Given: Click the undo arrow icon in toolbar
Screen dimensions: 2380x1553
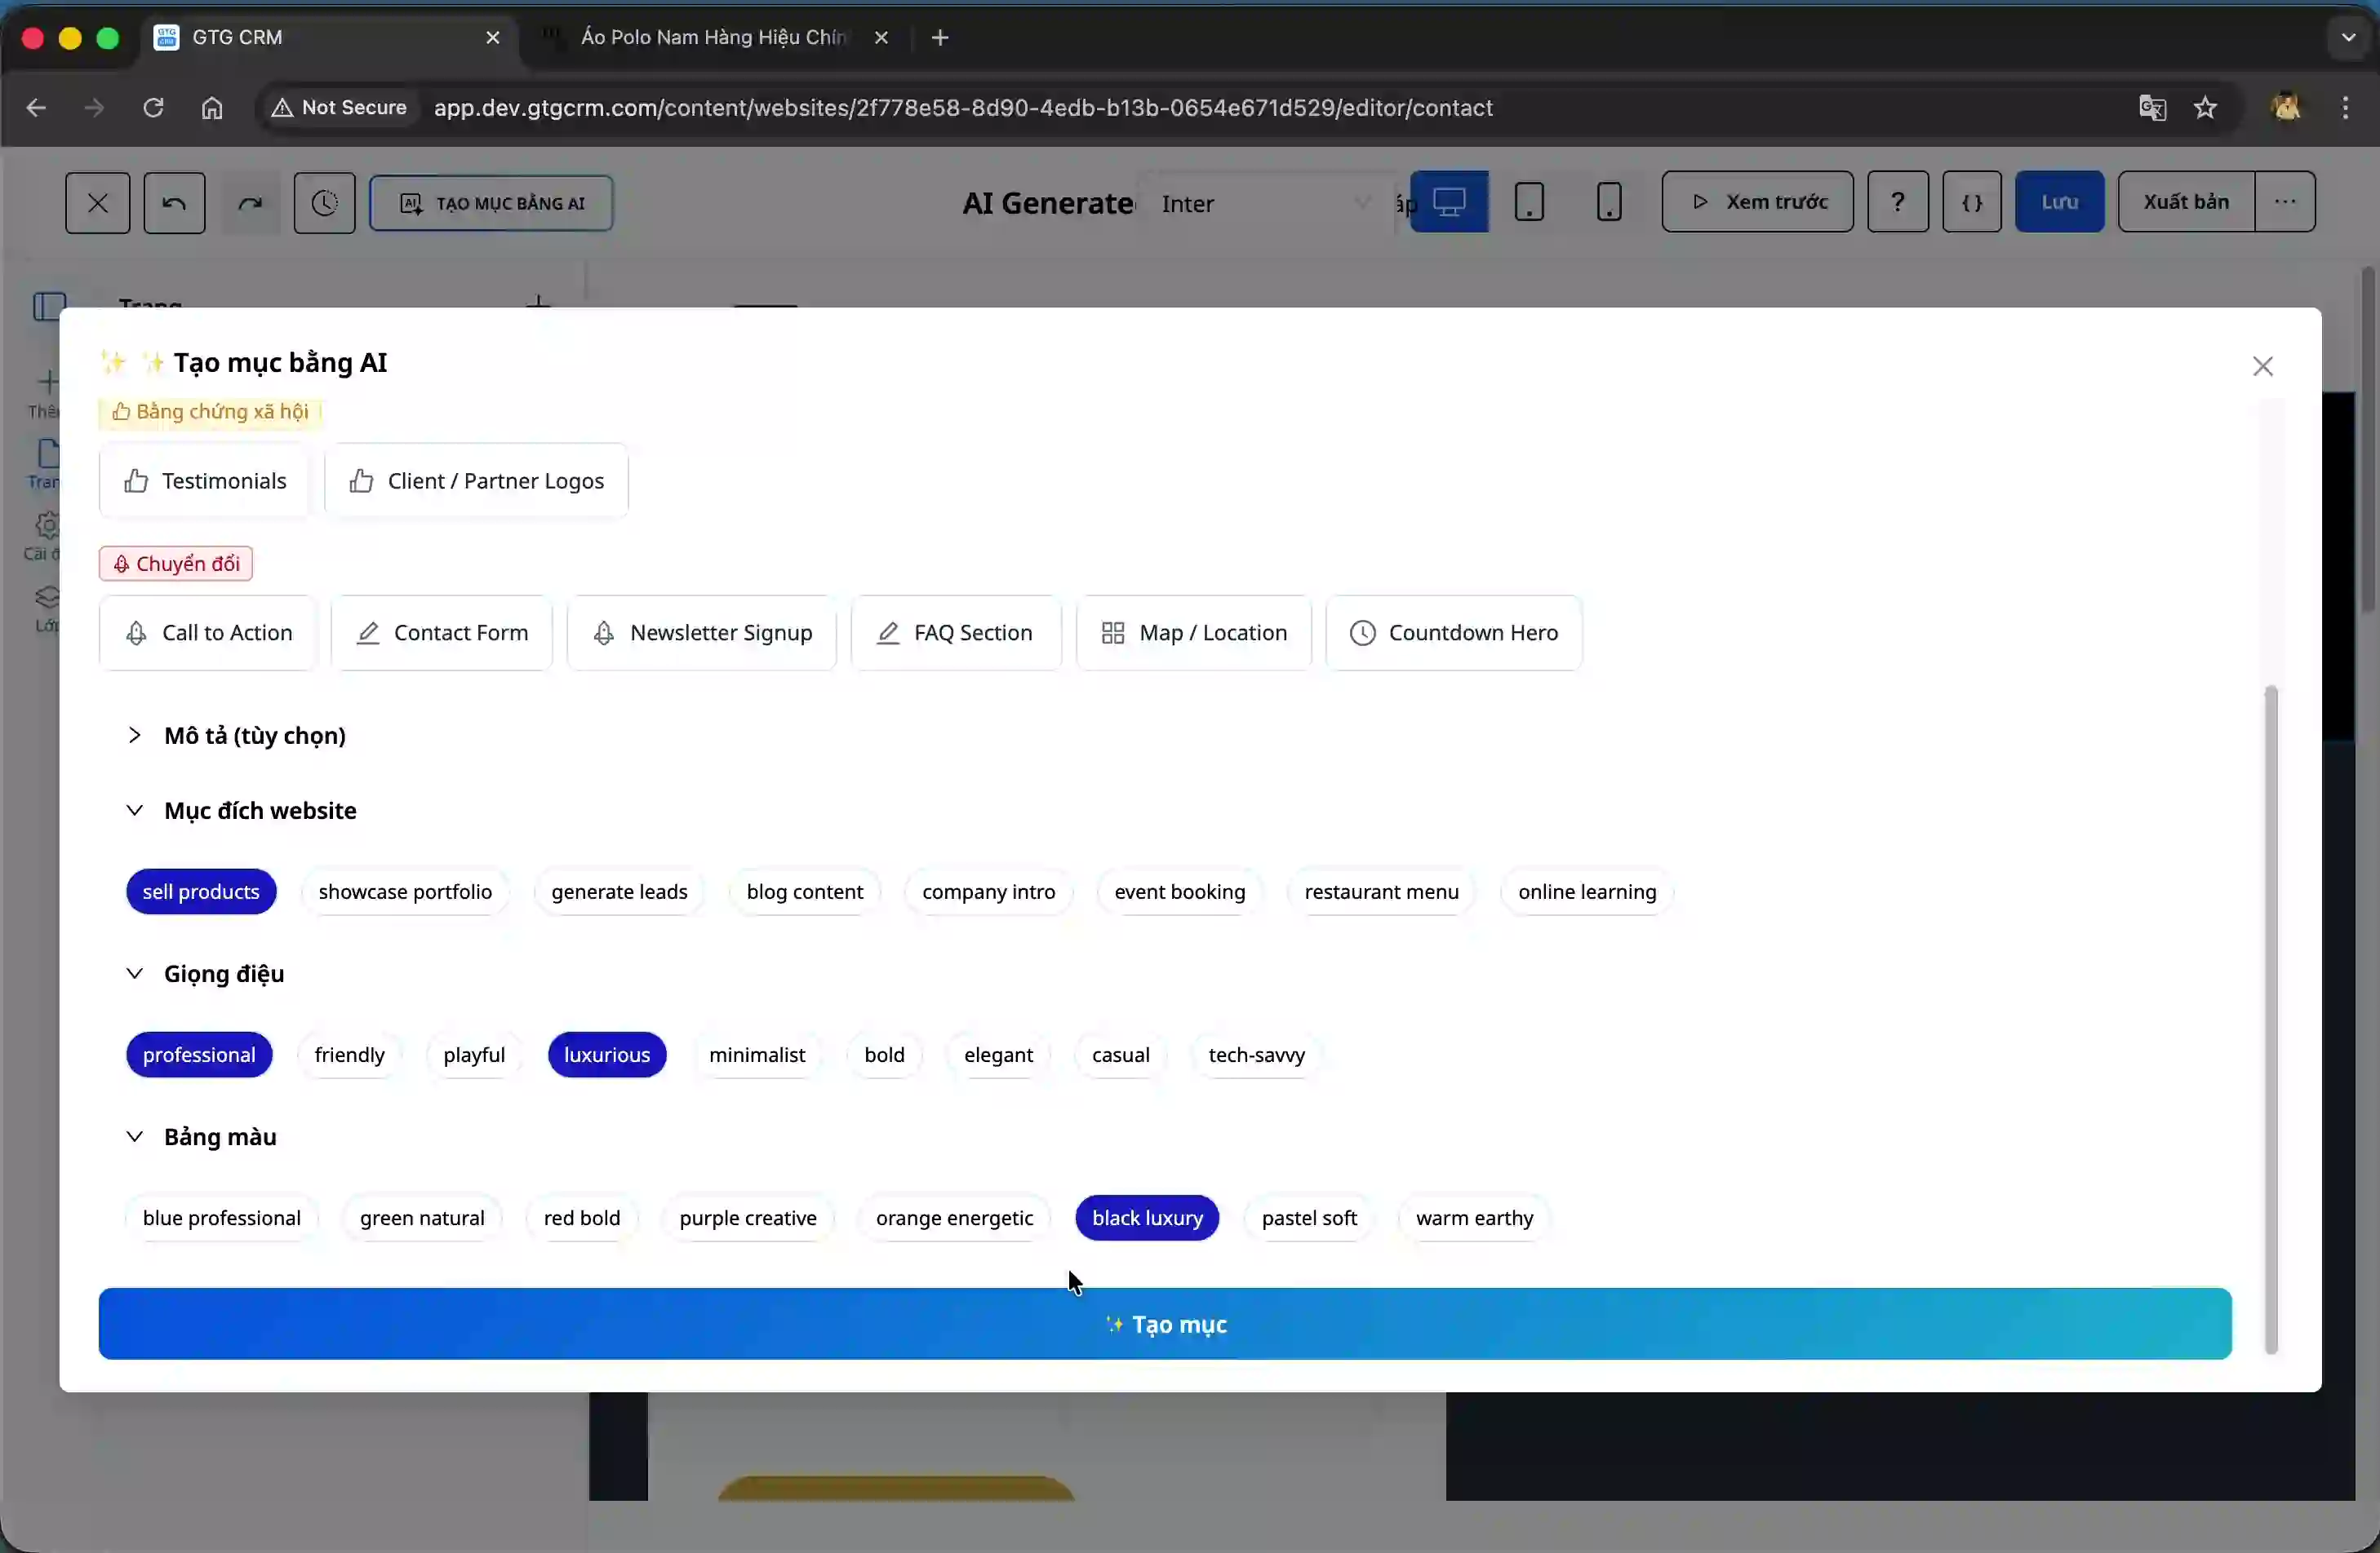Looking at the screenshot, I should [x=174, y=203].
